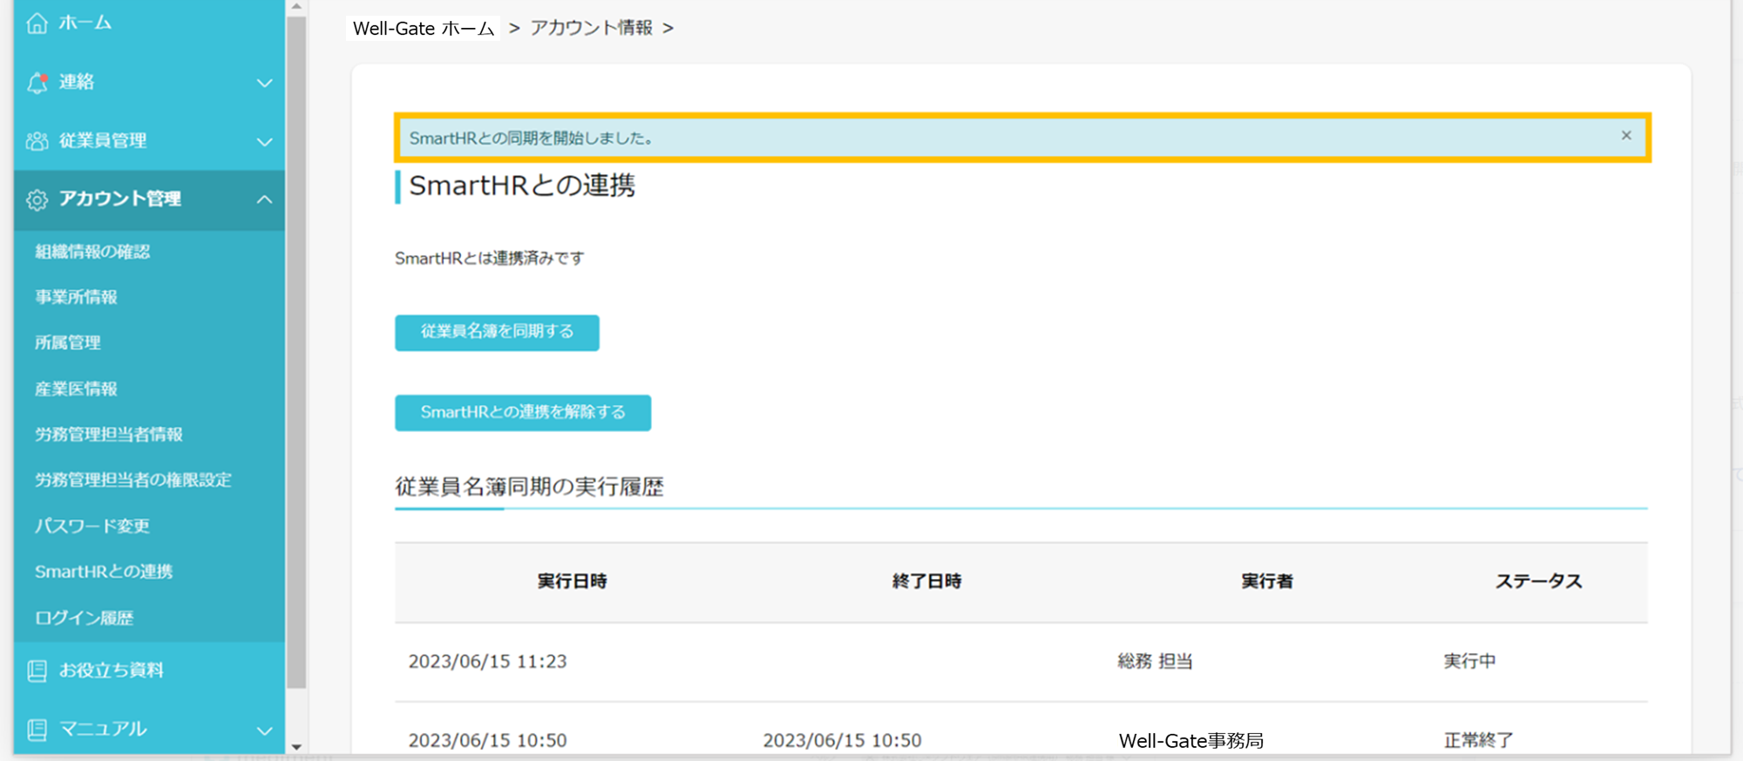Image resolution: width=1743 pixels, height=761 pixels.
Task: Open the 従業員管理 sidebar menu label
Action: coord(103,140)
